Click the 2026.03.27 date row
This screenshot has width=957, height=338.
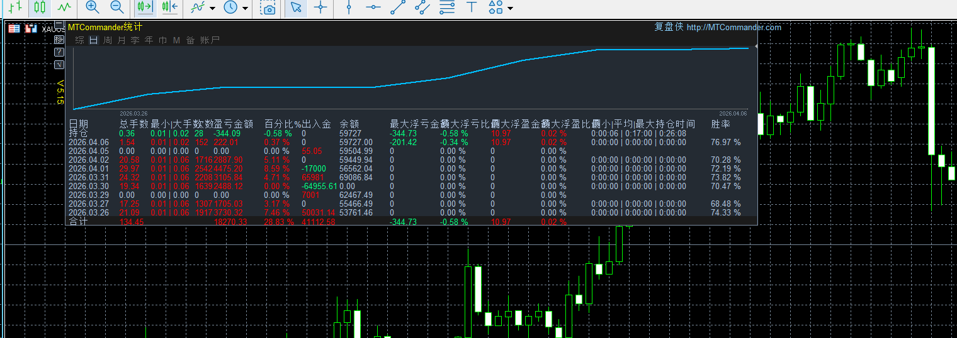89,204
